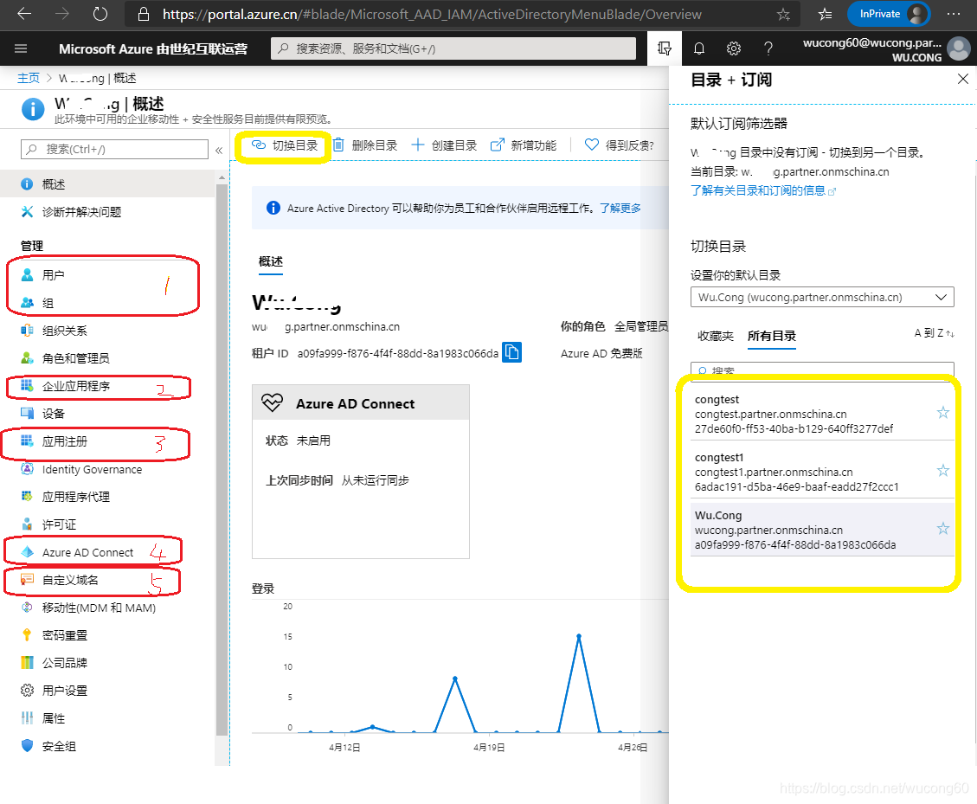977x804 pixels.
Task: Click the Azure AD Connect card header
Action: 360,402
